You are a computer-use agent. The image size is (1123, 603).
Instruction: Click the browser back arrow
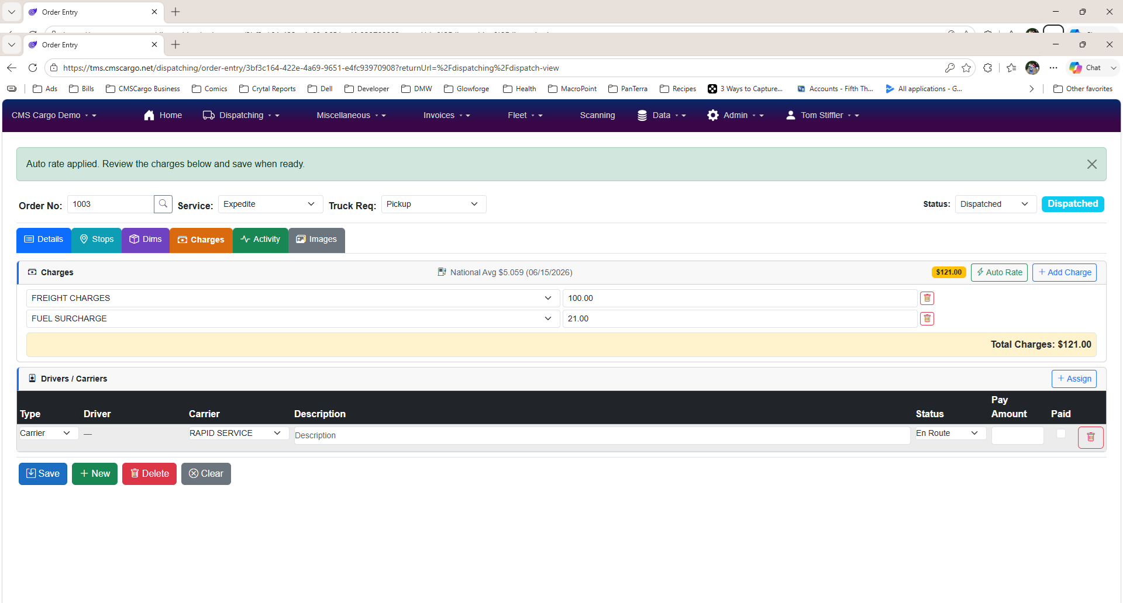[x=12, y=68]
